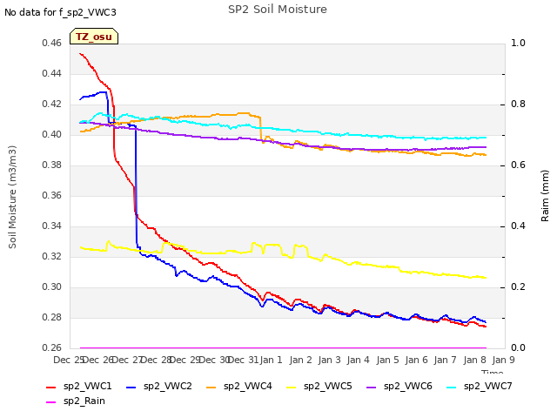Viewport: 557px width, 418px height.
Task: Click the Jan 7 x-axis tick label
Action: pos(445,360)
